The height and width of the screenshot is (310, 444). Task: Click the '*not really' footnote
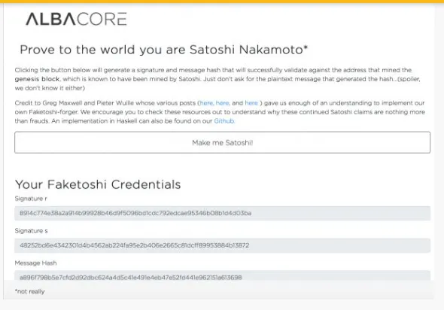pyautogui.click(x=30, y=292)
